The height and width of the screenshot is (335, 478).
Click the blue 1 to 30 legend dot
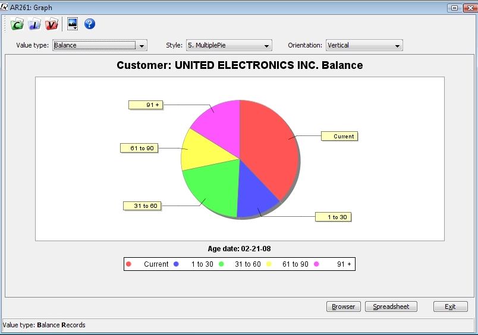(x=176, y=264)
